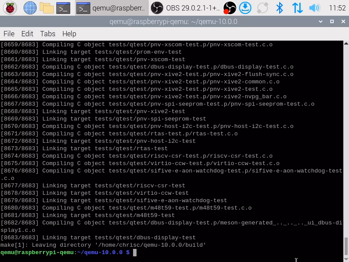Open the network up/down arrows menu

(297, 8)
